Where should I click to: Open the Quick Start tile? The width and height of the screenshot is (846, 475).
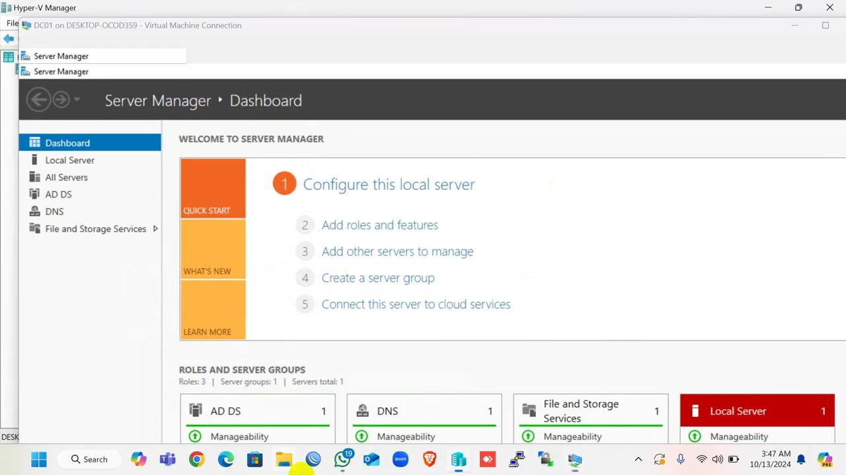pos(213,188)
